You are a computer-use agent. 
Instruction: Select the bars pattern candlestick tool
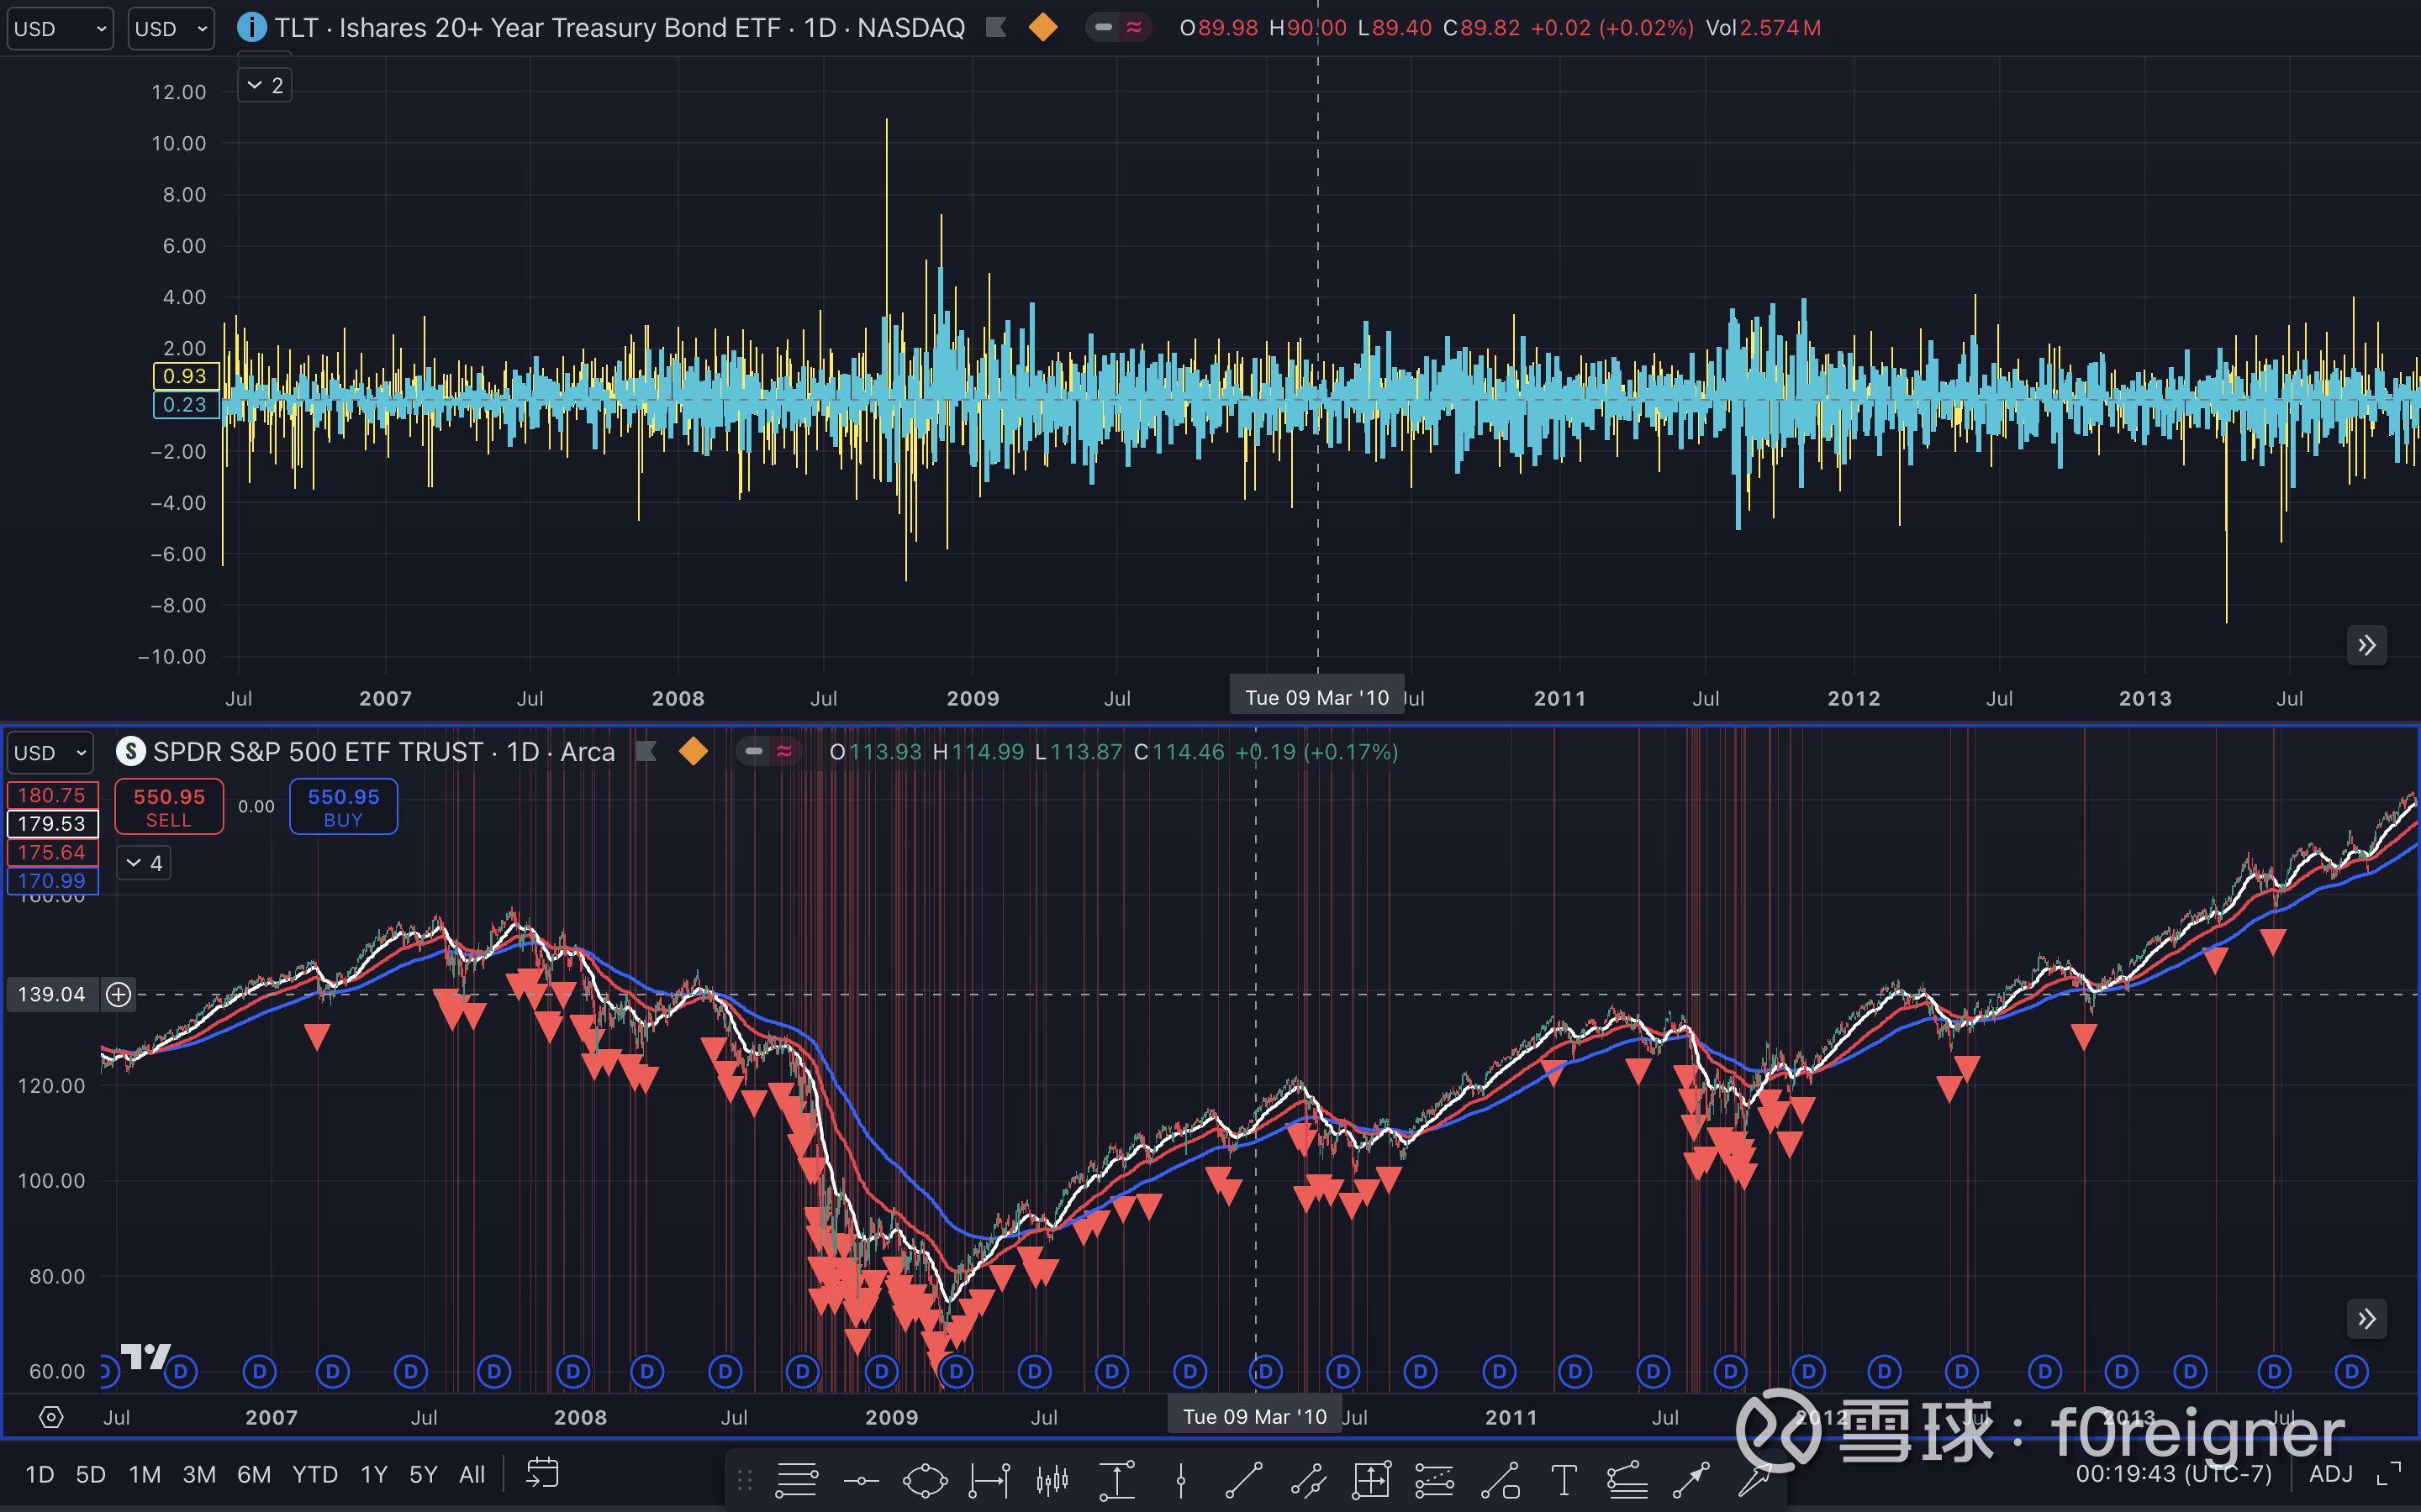(x=1052, y=1479)
